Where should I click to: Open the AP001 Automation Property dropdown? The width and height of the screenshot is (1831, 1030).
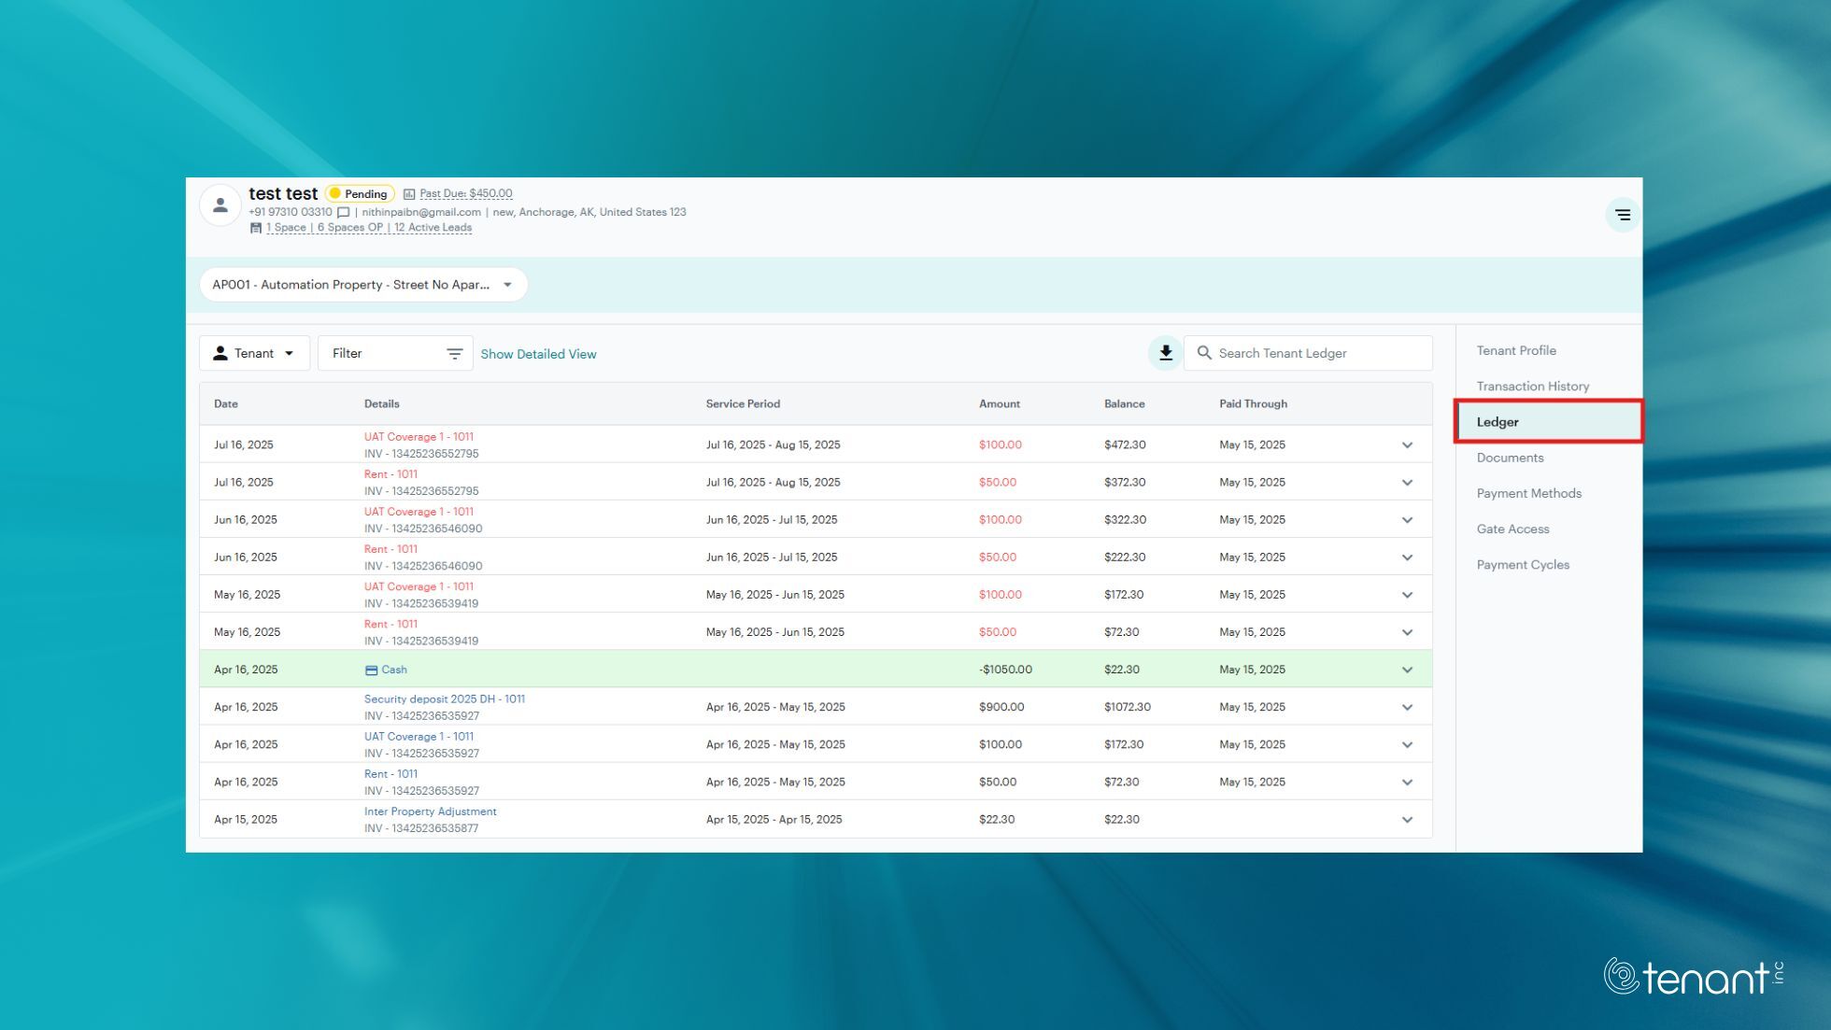(x=363, y=285)
